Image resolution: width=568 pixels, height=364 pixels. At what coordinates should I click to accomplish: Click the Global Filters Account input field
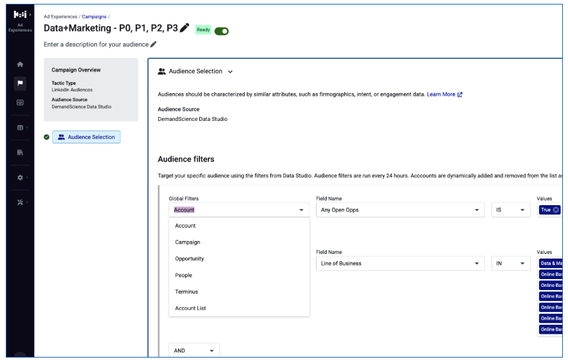point(239,210)
